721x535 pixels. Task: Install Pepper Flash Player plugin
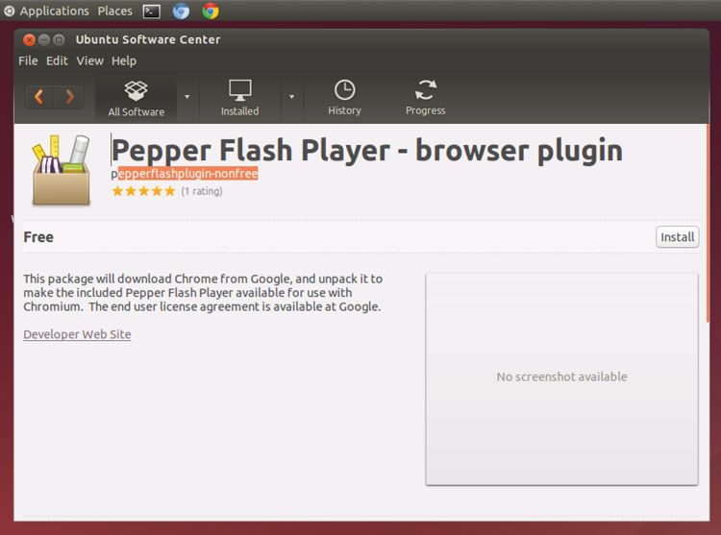click(678, 237)
